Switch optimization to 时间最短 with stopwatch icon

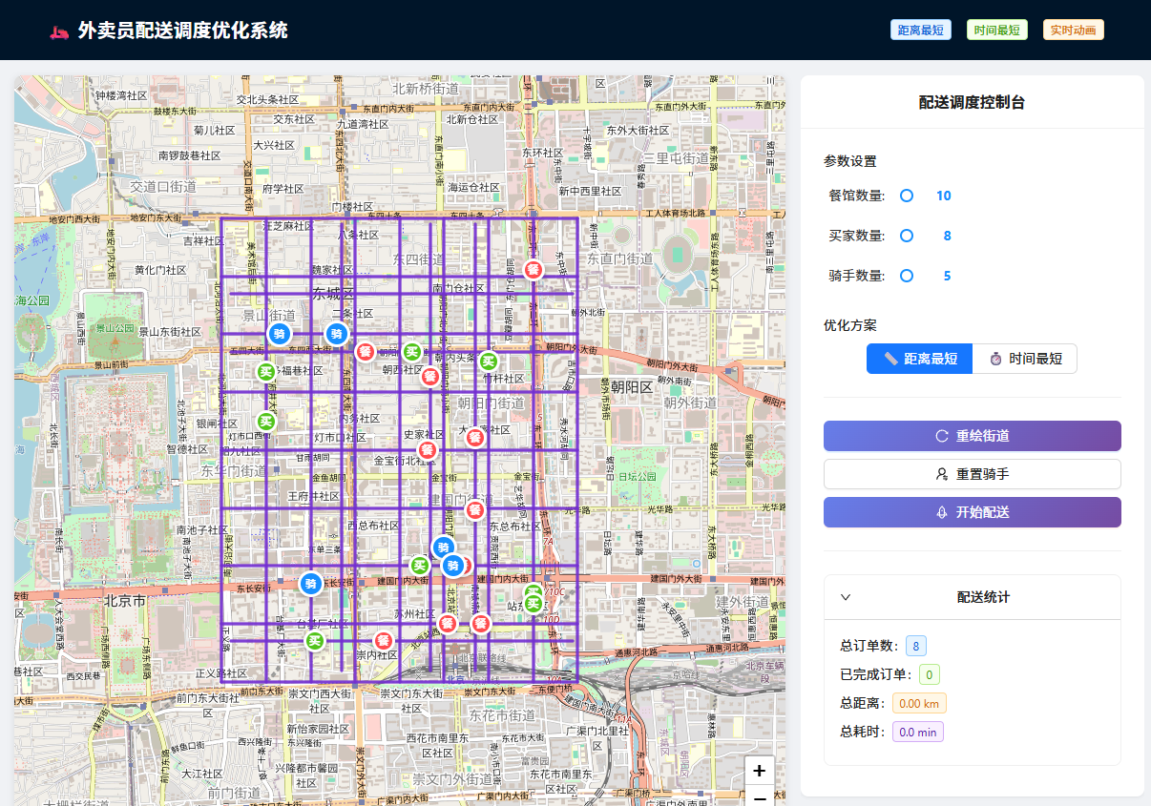click(1025, 359)
